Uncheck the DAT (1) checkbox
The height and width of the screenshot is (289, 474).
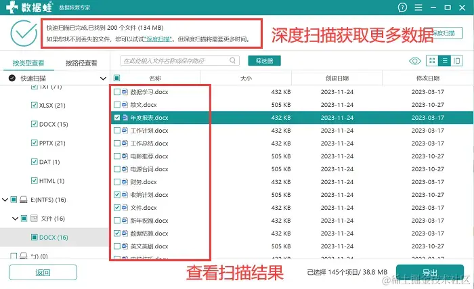pyautogui.click(x=34, y=162)
